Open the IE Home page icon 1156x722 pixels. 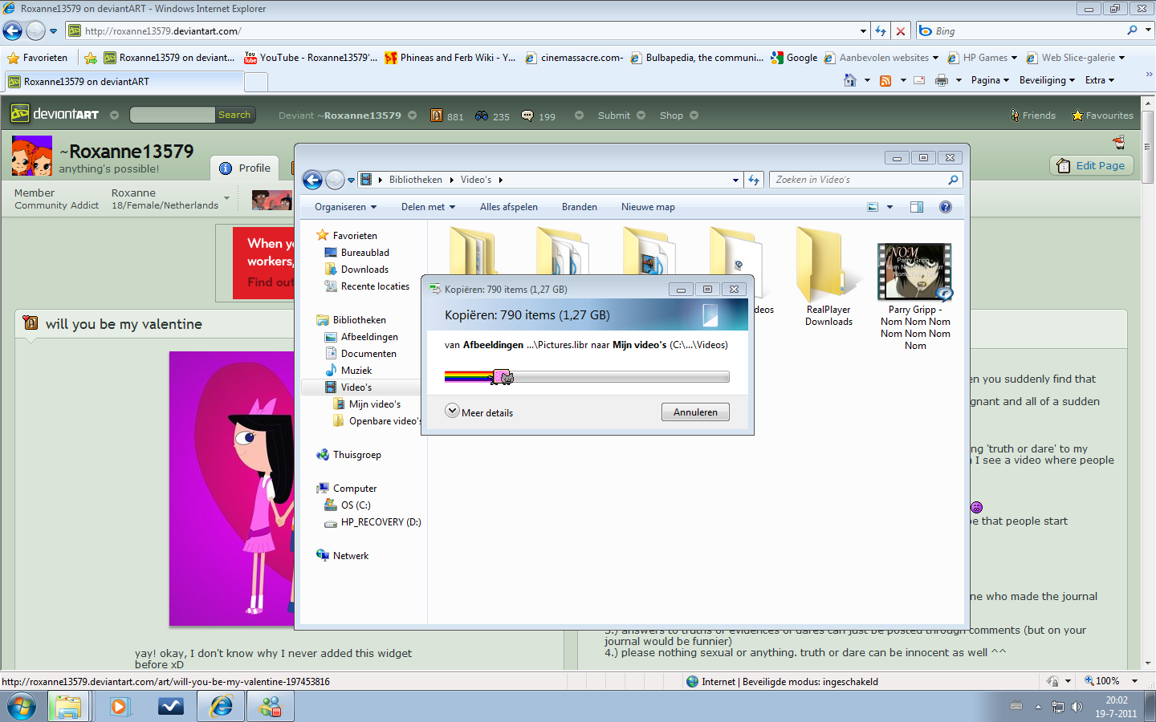[x=850, y=80]
